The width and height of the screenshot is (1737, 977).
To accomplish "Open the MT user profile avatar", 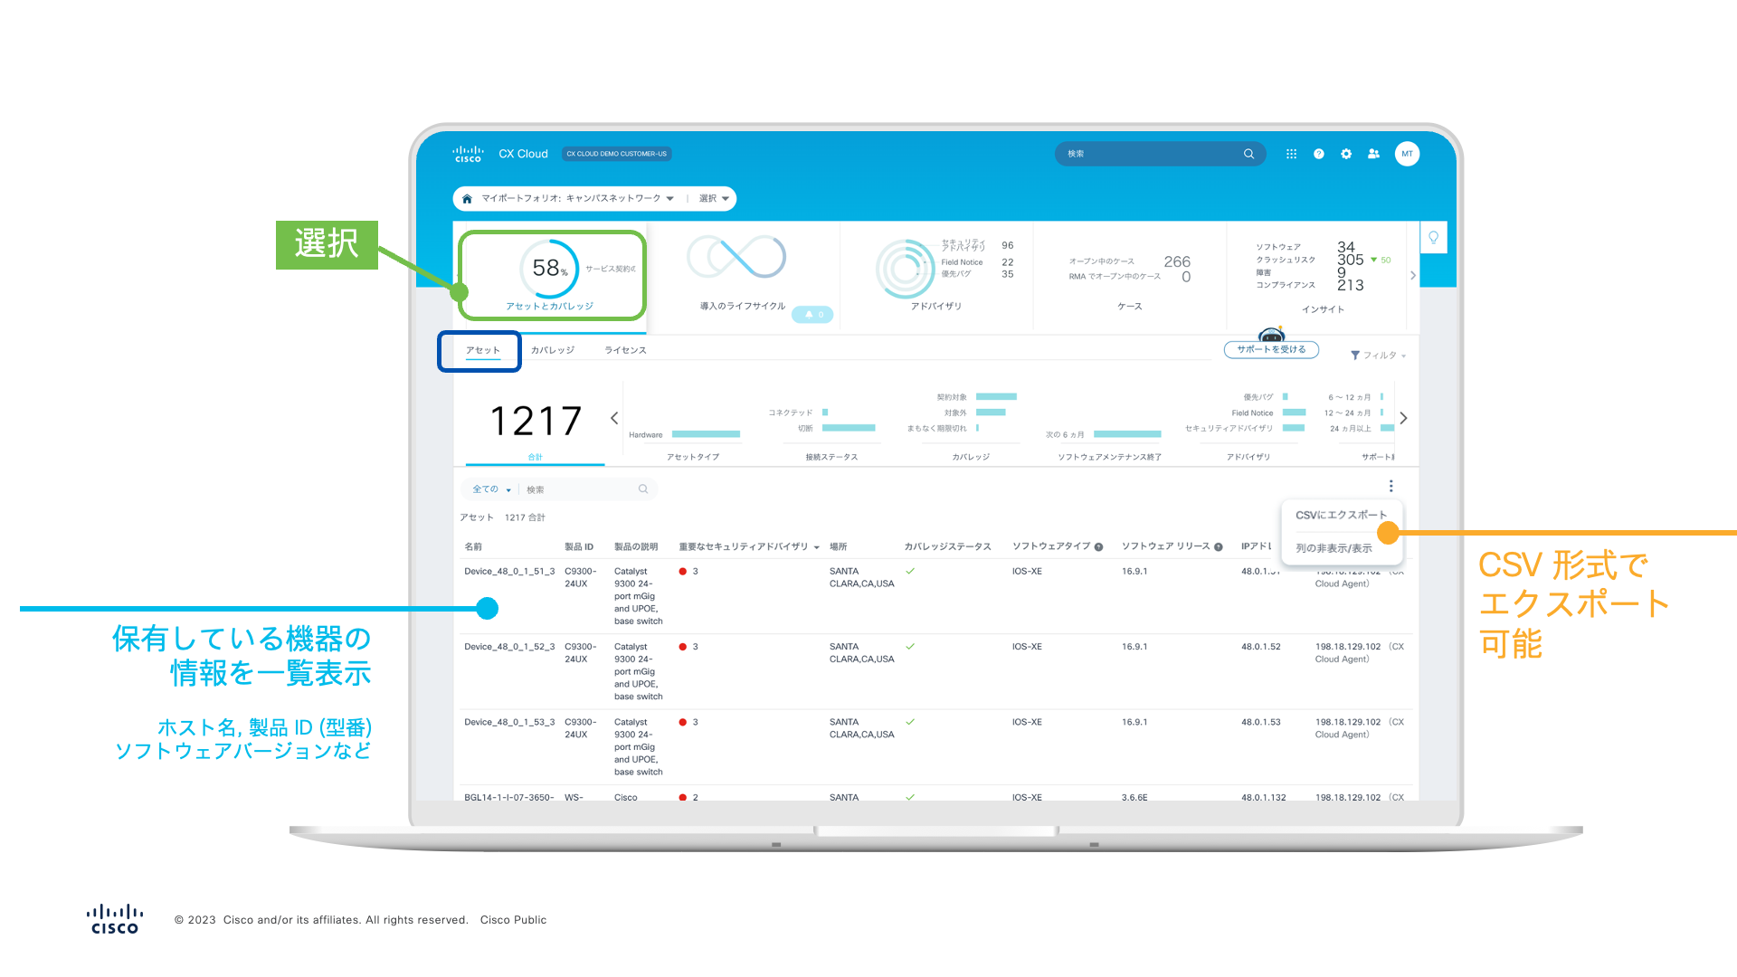I will point(1407,154).
